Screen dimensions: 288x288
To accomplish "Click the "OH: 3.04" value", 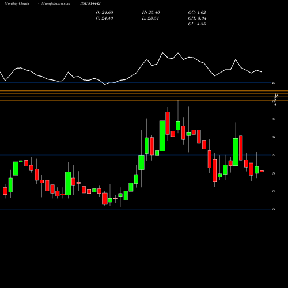I will (x=197, y=18).
